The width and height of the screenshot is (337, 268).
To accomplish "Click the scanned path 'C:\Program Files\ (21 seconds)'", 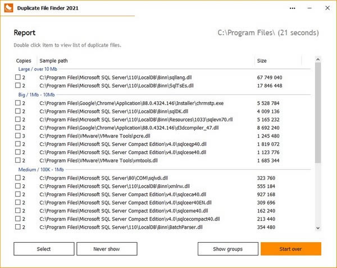I will point(268,33).
